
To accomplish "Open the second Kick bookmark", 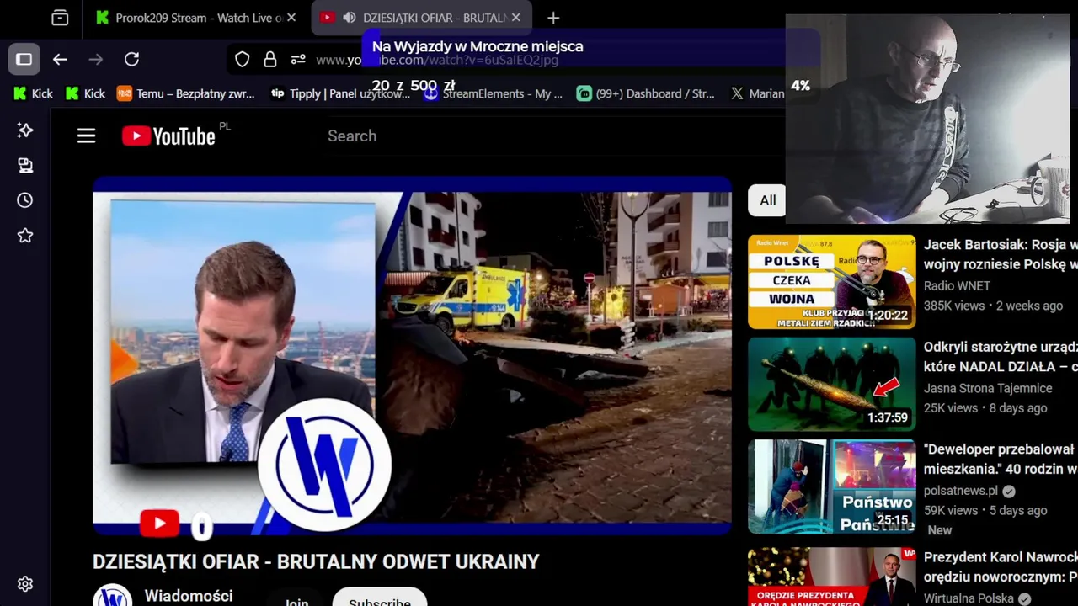I will pyautogui.click(x=85, y=93).
